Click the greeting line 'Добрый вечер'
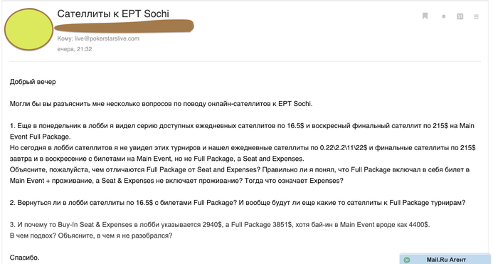Viewport: 498px width, 264px height. (33, 82)
